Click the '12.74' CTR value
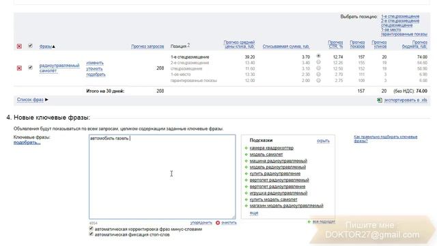The height and width of the screenshot is (246, 437). pyautogui.click(x=338, y=57)
